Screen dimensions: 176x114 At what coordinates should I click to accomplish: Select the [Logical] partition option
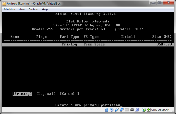46,94
